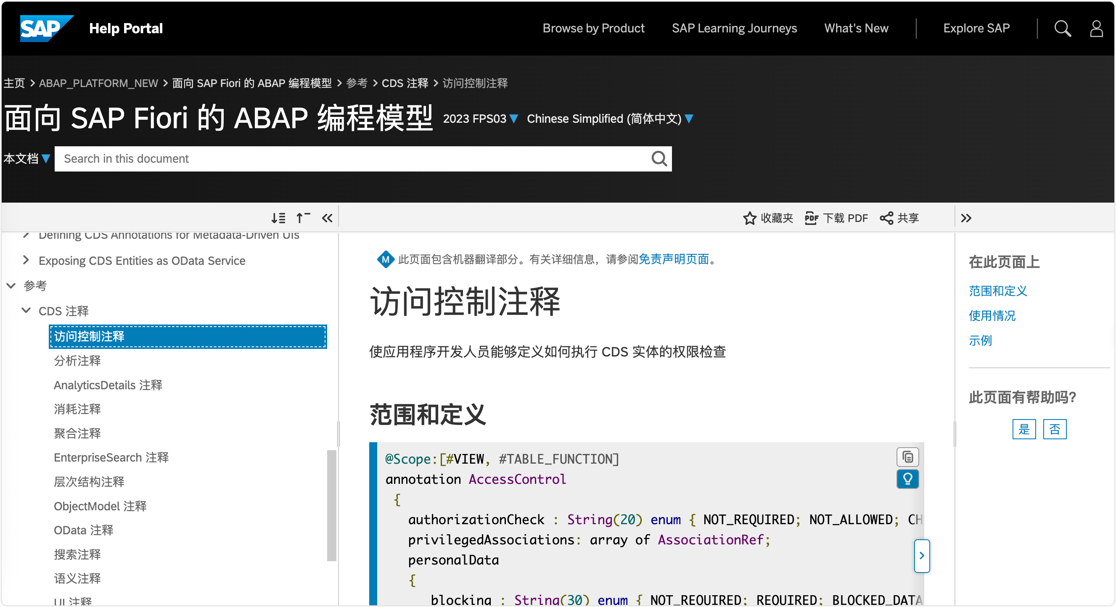Image resolution: width=1116 pixels, height=607 pixels.
Task: Open the 2023 FPS03 version dropdown
Action: (480, 119)
